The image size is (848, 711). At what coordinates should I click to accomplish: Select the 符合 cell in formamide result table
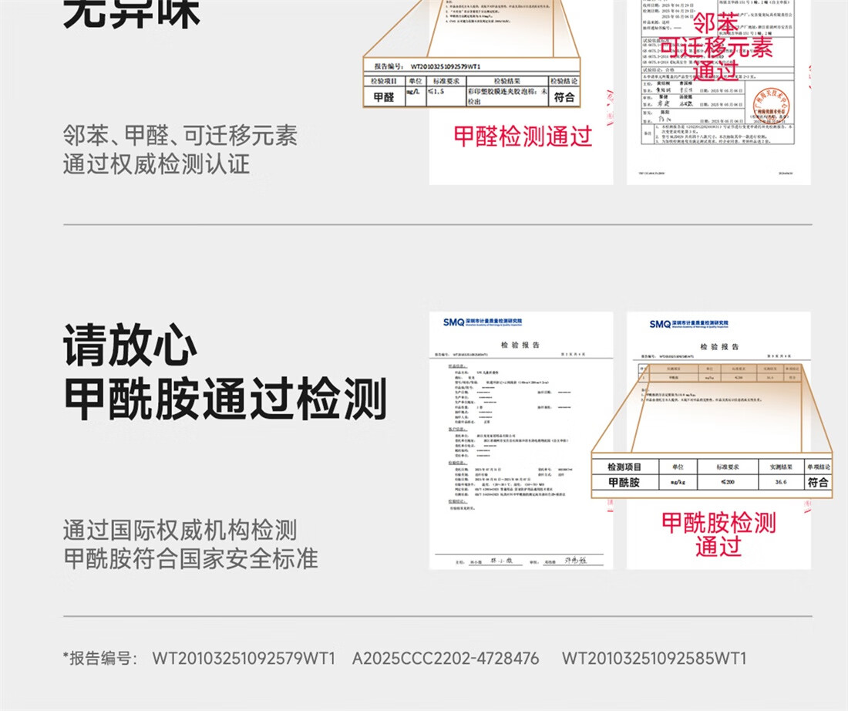tap(817, 483)
